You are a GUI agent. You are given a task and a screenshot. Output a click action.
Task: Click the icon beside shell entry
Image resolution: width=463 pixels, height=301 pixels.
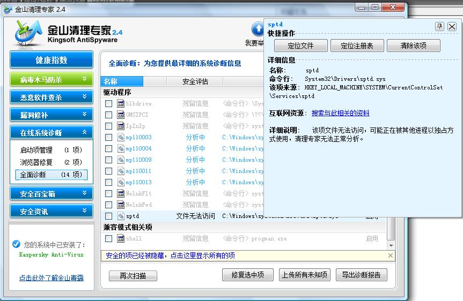tap(121, 238)
